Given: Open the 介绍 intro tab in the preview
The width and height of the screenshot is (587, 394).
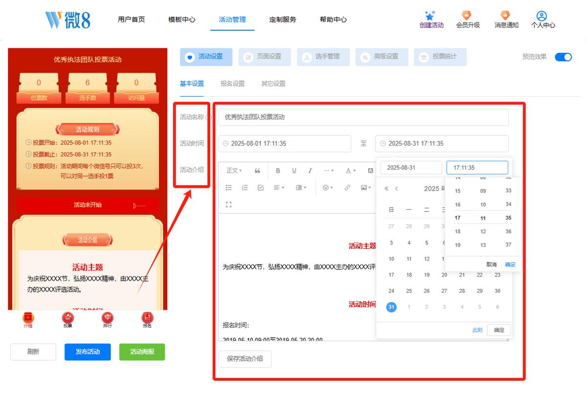Looking at the screenshot, I should (x=28, y=320).
